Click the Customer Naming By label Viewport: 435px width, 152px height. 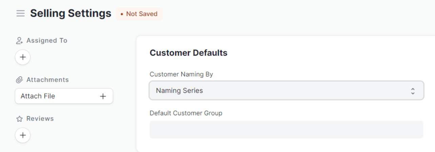click(x=181, y=75)
